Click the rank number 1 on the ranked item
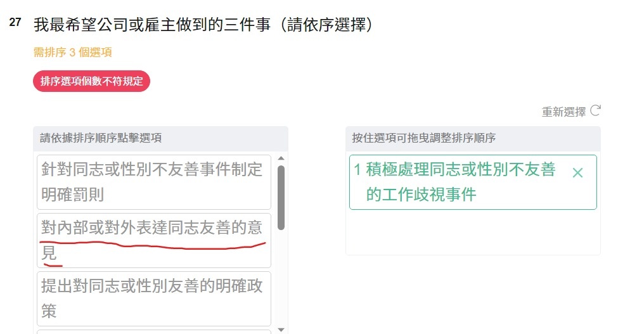 coord(357,170)
